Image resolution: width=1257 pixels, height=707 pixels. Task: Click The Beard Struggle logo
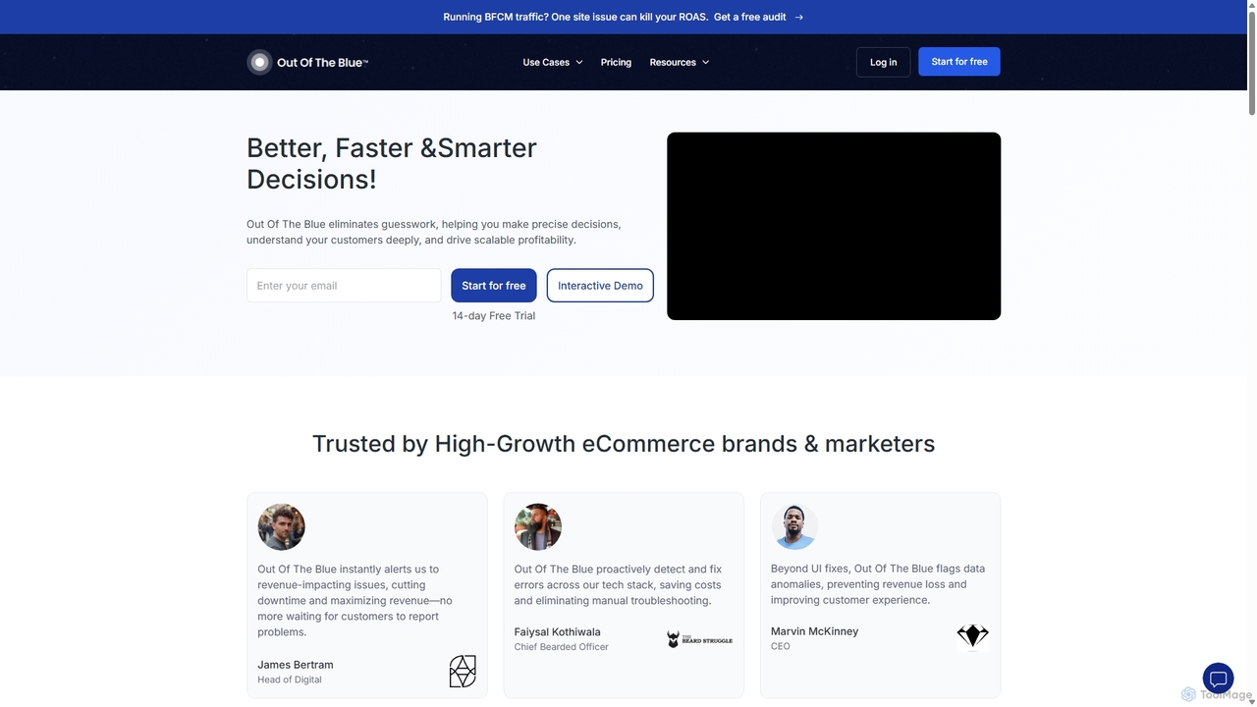(x=699, y=639)
